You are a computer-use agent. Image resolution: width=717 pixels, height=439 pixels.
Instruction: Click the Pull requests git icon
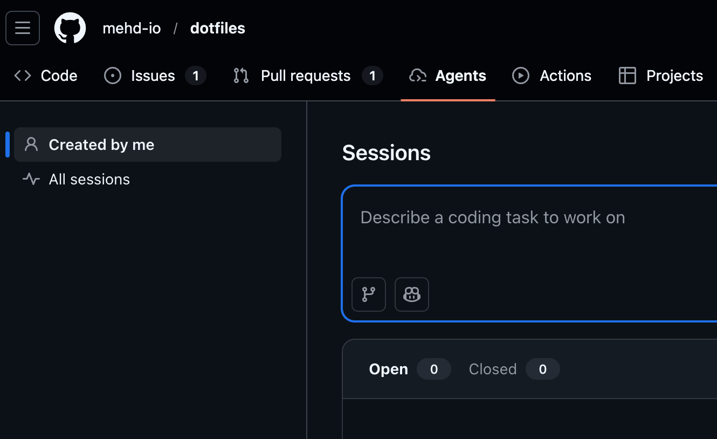click(241, 76)
